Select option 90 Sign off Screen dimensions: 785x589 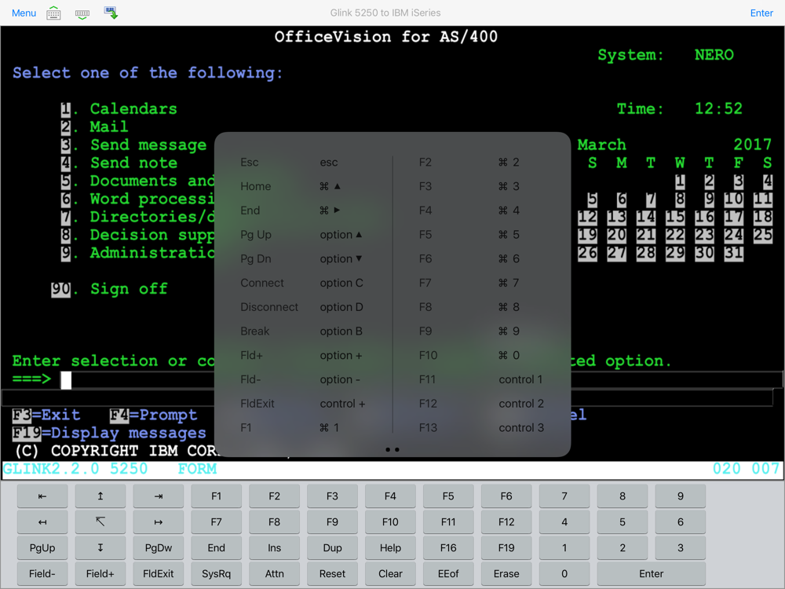(109, 289)
